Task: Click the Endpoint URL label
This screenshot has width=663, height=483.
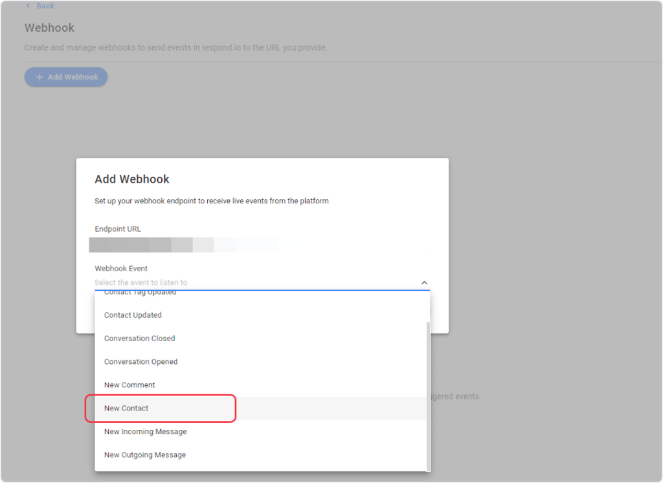Action: point(117,229)
